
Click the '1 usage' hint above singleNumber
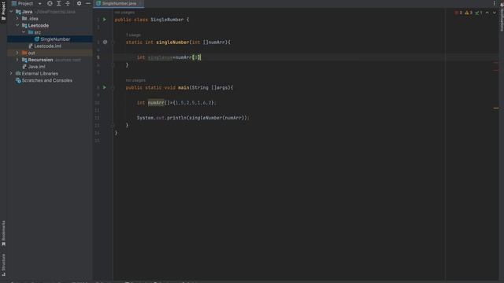pos(133,35)
